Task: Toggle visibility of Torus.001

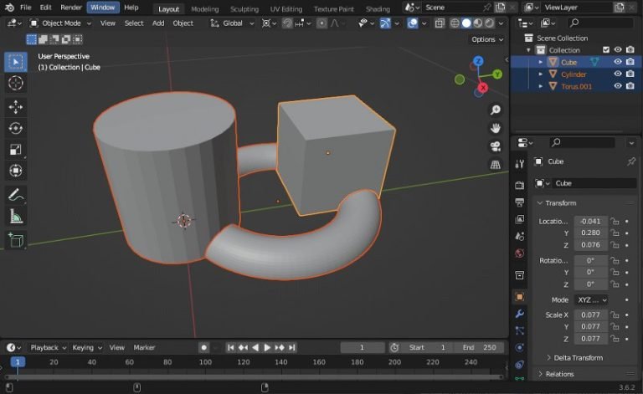Action: click(618, 86)
